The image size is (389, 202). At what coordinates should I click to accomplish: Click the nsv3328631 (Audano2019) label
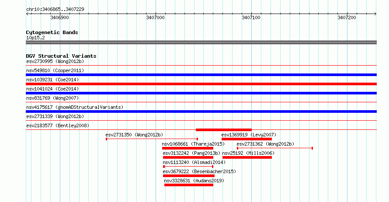pyautogui.click(x=194, y=181)
